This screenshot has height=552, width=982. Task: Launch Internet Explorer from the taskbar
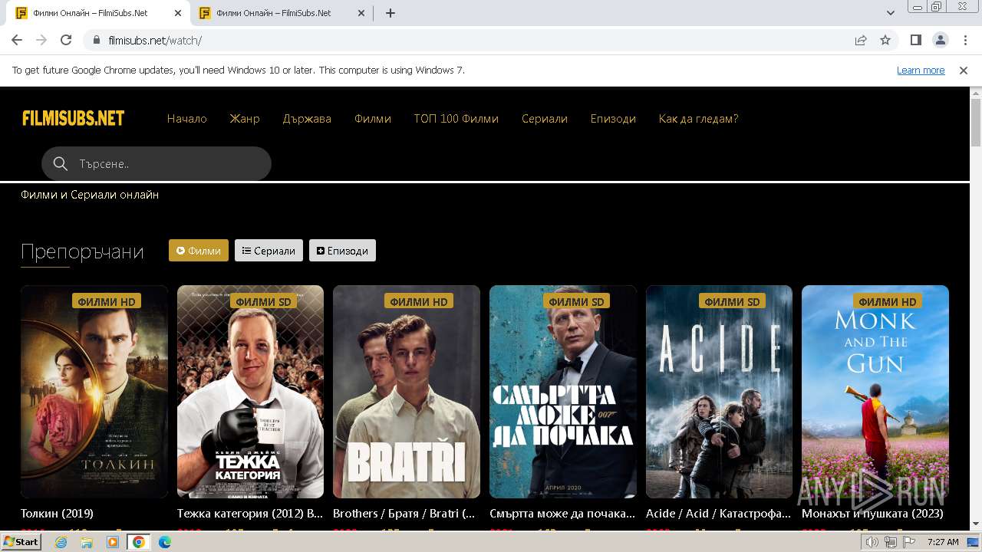tap(61, 542)
